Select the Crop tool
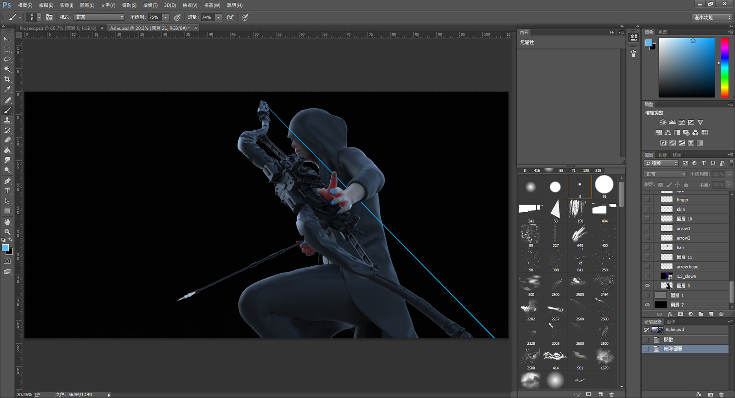 [x=7, y=79]
